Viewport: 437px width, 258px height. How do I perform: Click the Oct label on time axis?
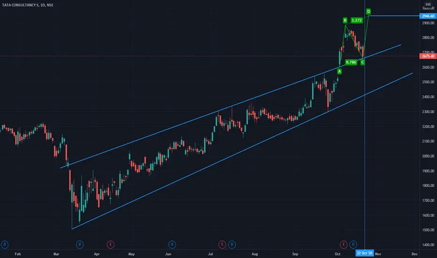click(x=338, y=254)
